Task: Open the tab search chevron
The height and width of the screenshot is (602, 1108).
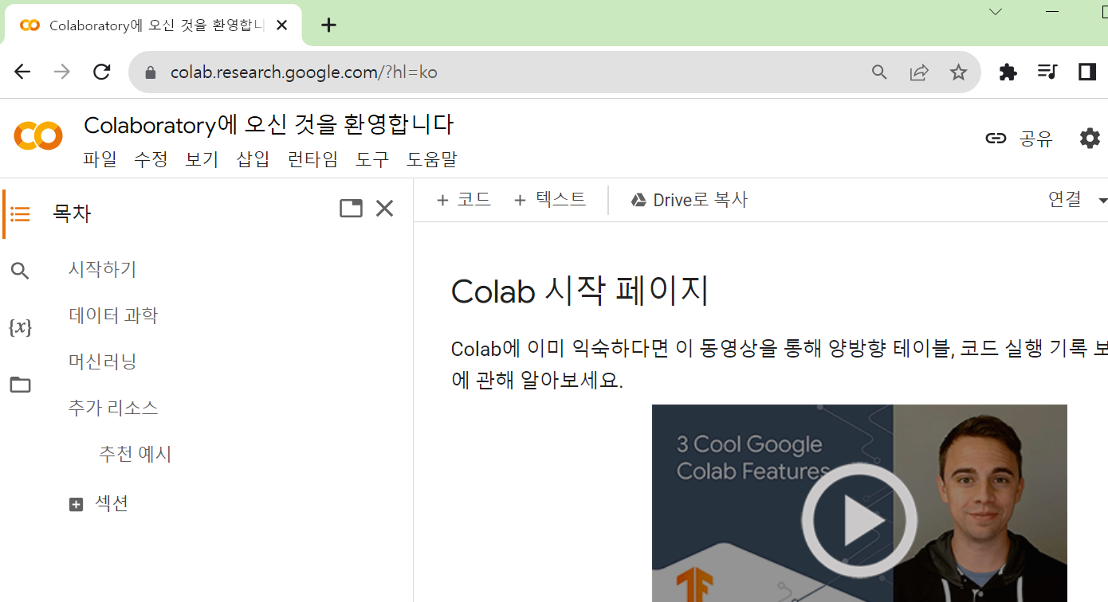Action: (996, 11)
